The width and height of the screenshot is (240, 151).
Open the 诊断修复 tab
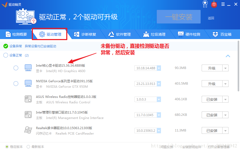[85, 34]
